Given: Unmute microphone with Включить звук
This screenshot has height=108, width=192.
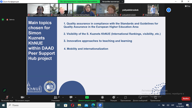Looking at the screenshot, I should point(7,98).
